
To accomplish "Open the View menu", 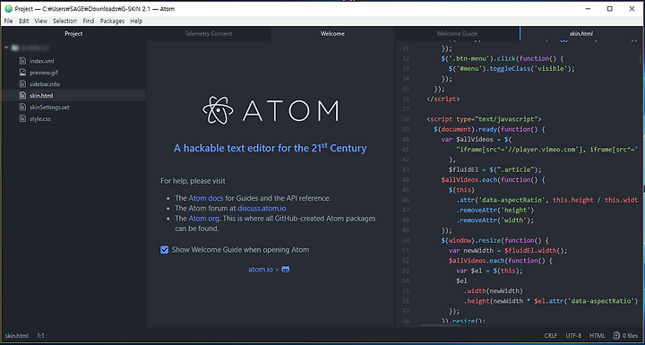I will [x=40, y=21].
